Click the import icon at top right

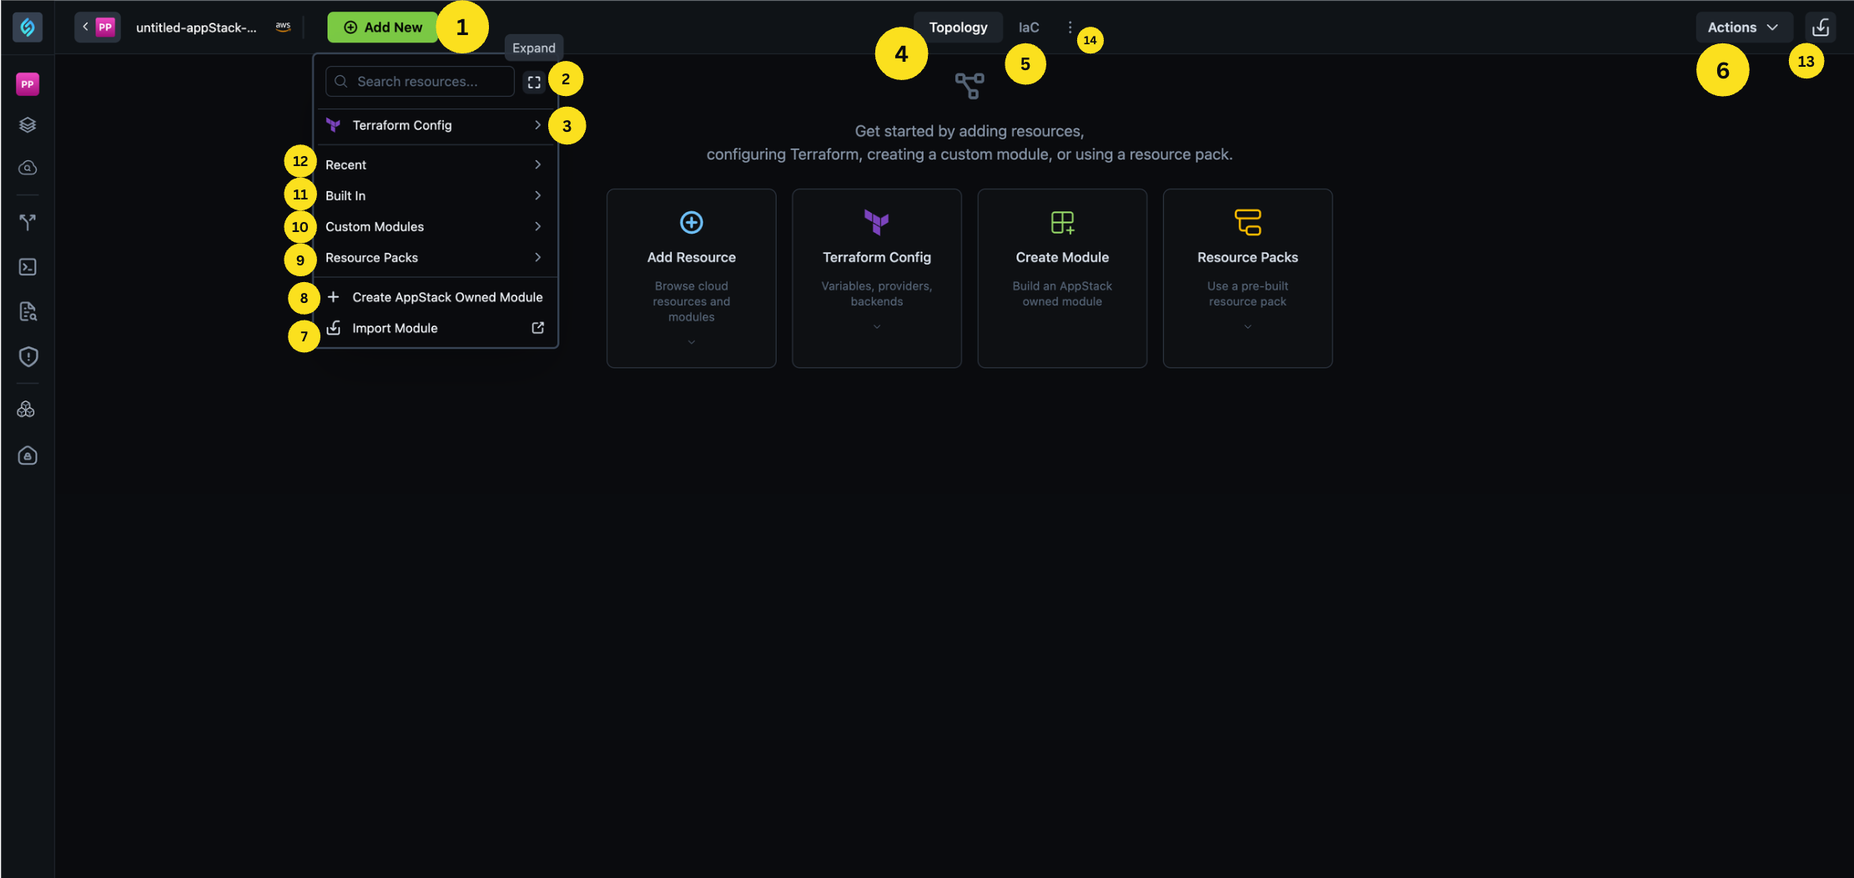pyautogui.click(x=1820, y=28)
